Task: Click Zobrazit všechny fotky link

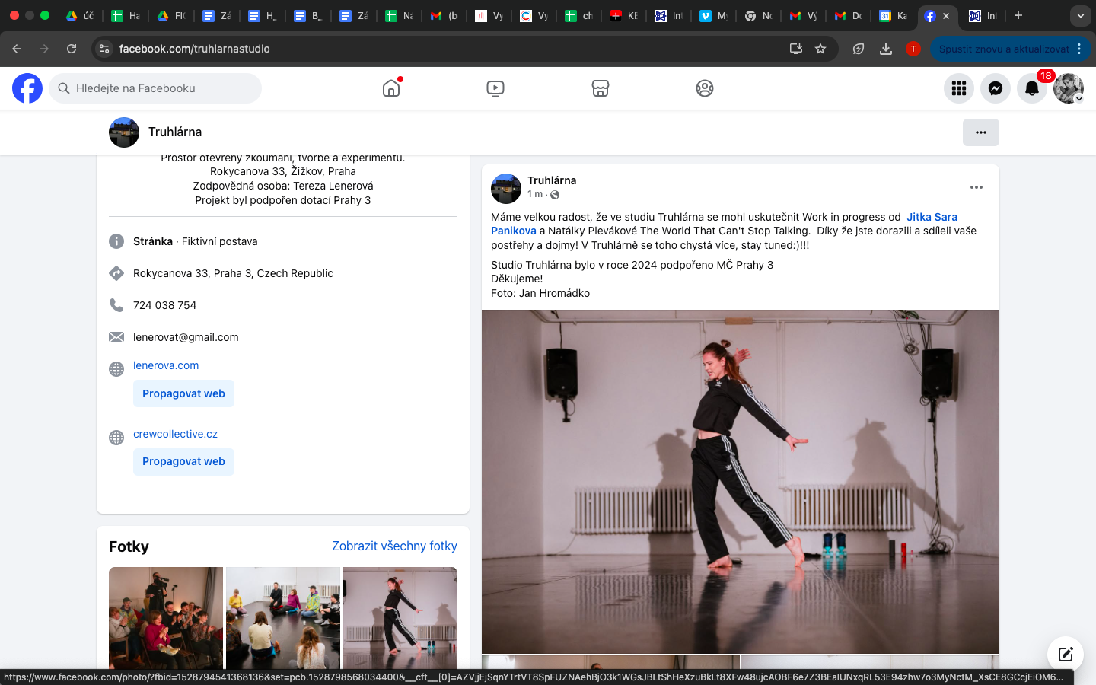Action: click(394, 546)
